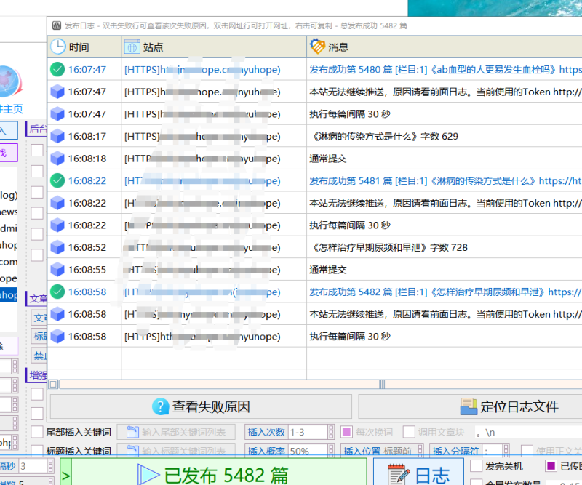Toggle the pink 每次换词 checkbox
582x485 pixels.
(346, 432)
